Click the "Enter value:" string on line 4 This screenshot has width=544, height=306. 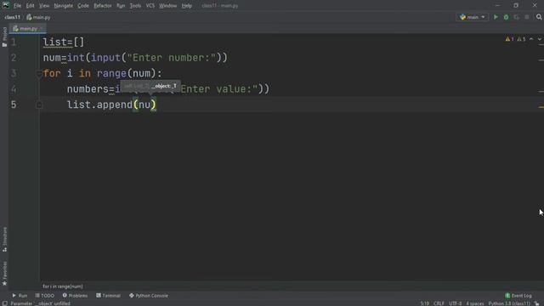click(219, 89)
